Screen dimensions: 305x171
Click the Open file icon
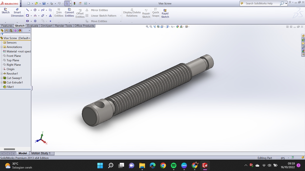tap(36, 3)
